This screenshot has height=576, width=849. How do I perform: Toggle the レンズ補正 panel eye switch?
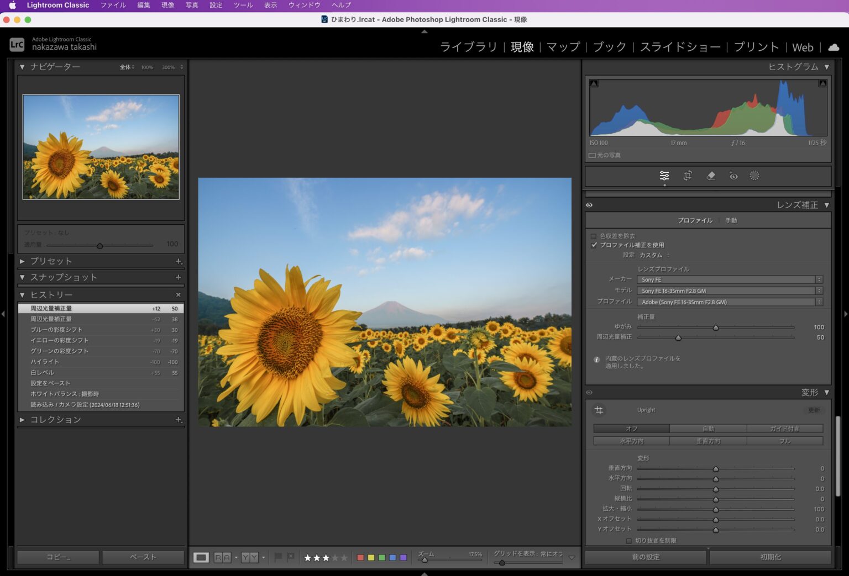point(589,205)
